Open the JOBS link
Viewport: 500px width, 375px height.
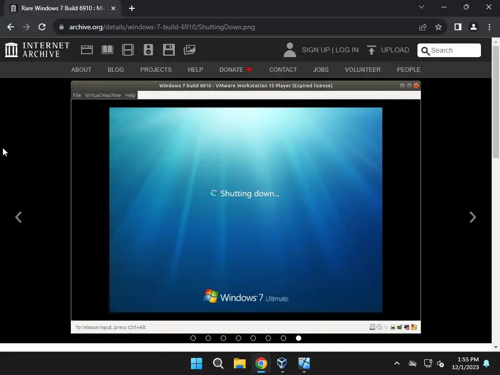321,69
